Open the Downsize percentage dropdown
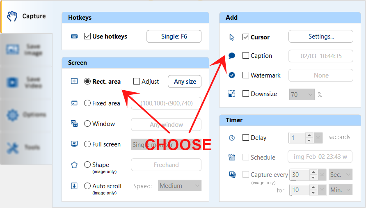The width and height of the screenshot is (366, 208). [x=302, y=94]
